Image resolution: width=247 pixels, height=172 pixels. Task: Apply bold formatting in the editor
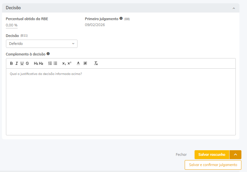(11, 63)
